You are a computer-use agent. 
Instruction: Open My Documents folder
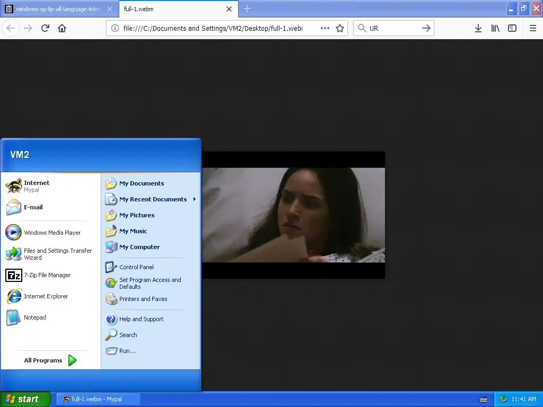pyautogui.click(x=151, y=183)
